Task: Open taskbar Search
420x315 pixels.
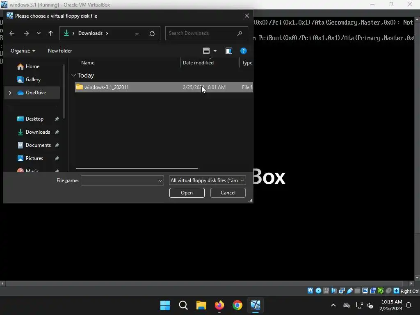Action: coord(183,305)
